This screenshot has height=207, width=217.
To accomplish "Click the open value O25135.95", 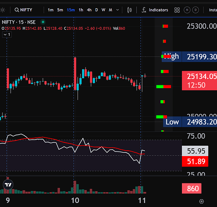I will 11,29.
